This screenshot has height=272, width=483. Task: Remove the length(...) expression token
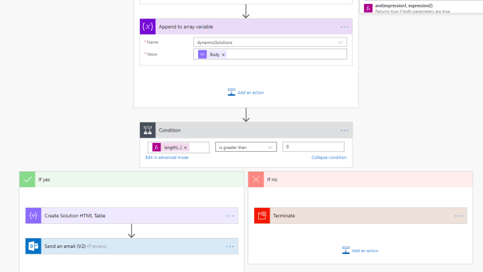[x=185, y=147]
